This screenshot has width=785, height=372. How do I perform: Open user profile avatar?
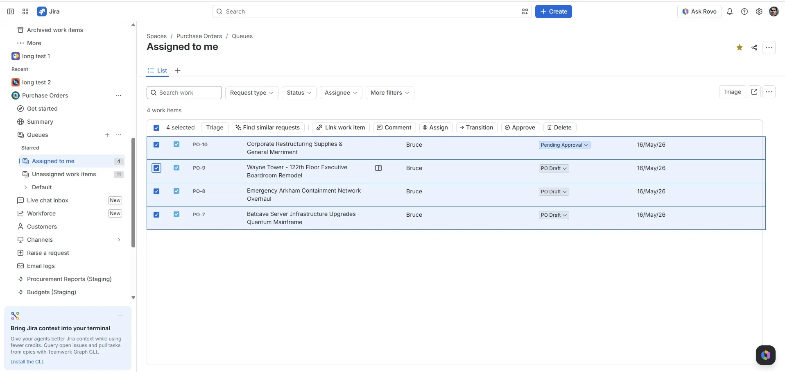pos(774,11)
